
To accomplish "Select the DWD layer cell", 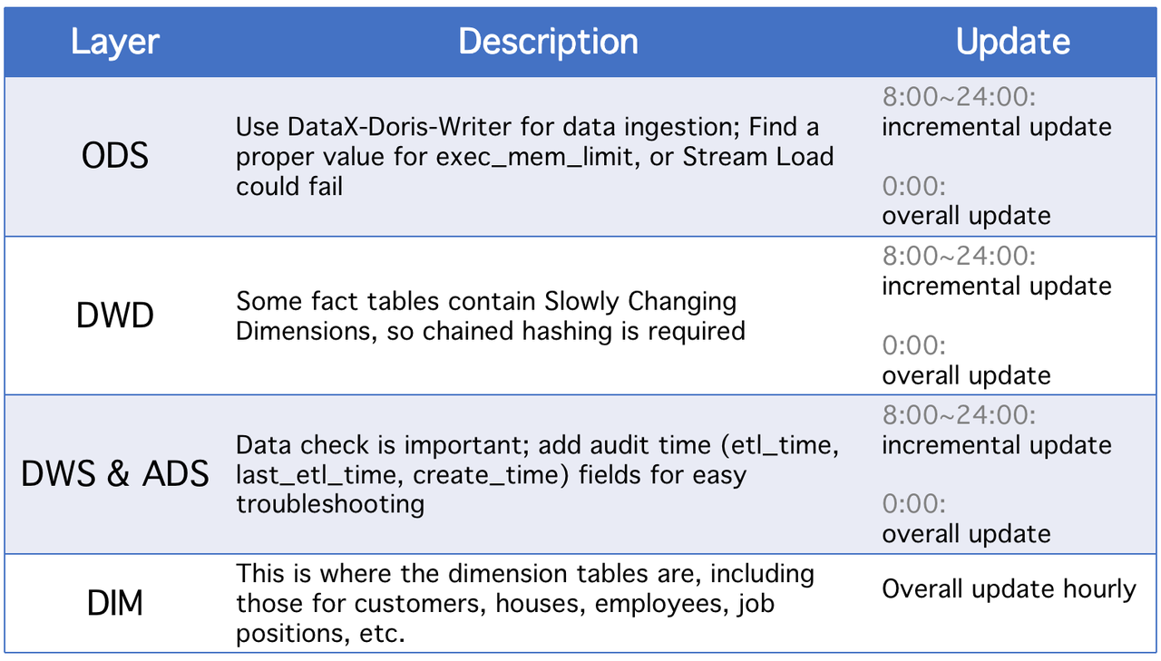I will pyautogui.click(x=115, y=316).
